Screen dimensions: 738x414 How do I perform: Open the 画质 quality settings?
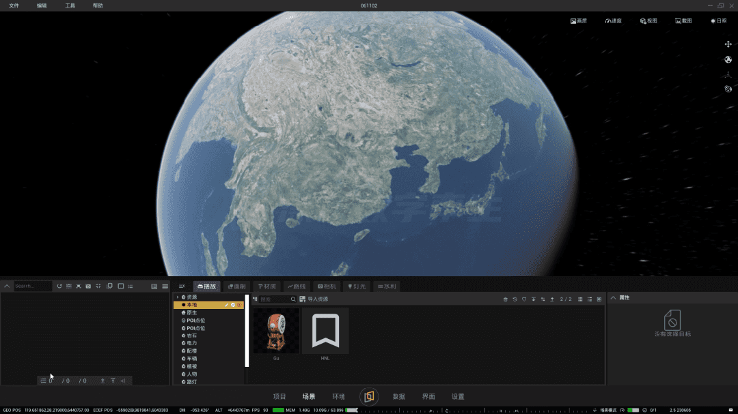[x=579, y=20]
